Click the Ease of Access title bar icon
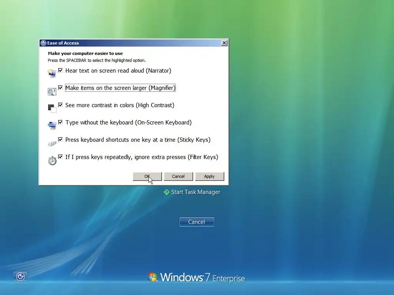The height and width of the screenshot is (295, 394). tap(43, 43)
